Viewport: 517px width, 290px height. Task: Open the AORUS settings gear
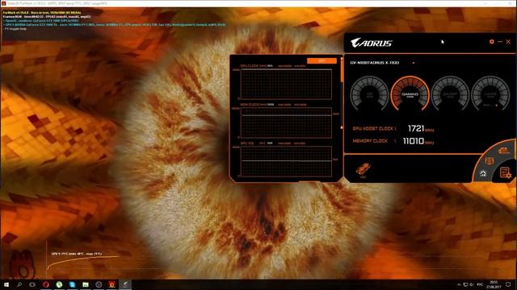(x=492, y=42)
